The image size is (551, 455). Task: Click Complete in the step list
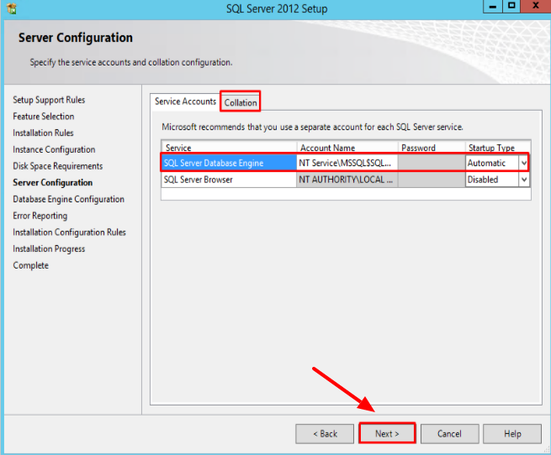pos(30,265)
